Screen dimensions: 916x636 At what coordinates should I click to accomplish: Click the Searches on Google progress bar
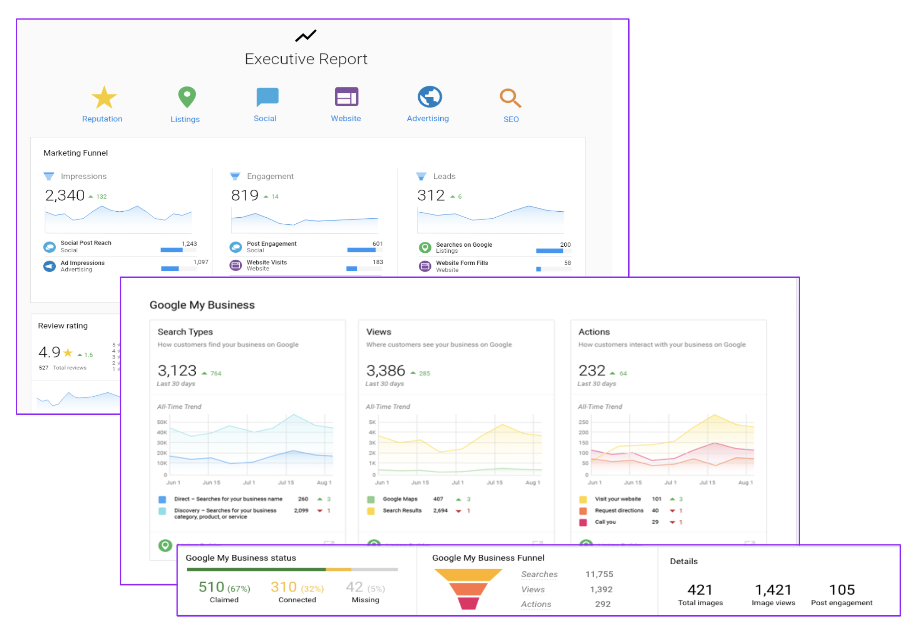pyautogui.click(x=553, y=251)
